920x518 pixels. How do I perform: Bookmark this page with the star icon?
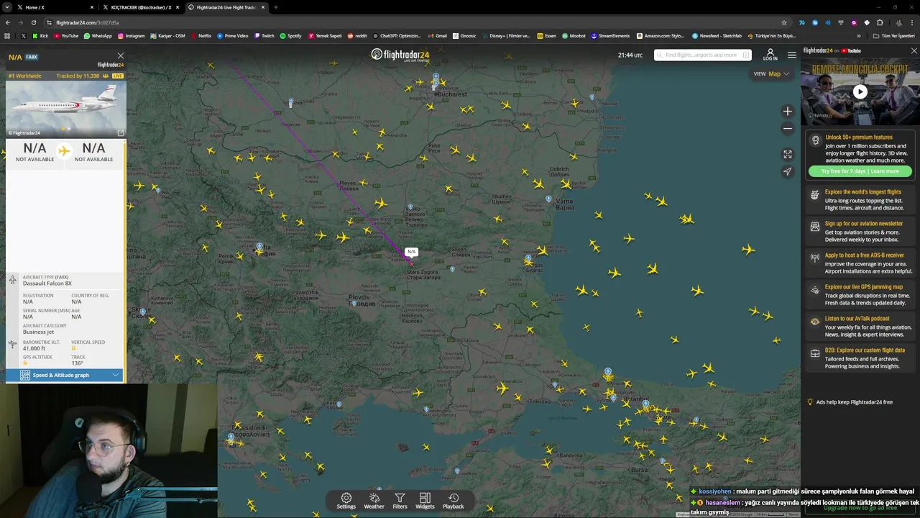click(x=783, y=22)
